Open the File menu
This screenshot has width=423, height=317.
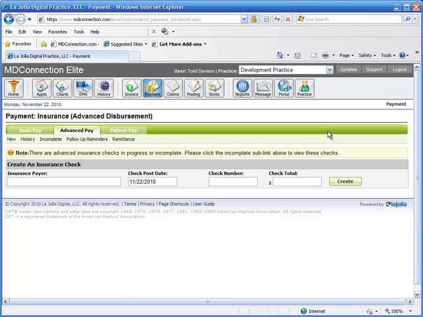[9, 32]
